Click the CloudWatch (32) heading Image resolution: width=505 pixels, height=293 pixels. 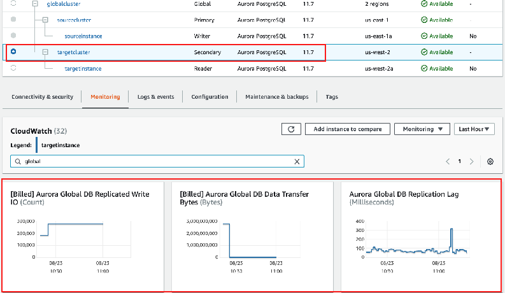coord(39,131)
